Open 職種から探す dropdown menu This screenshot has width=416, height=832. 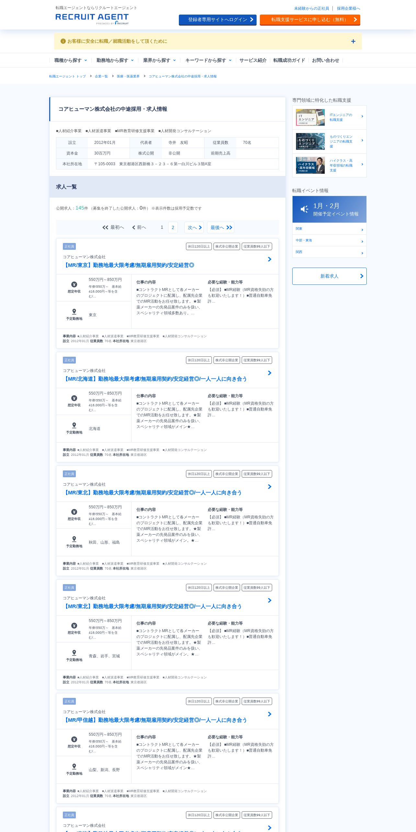pos(71,60)
